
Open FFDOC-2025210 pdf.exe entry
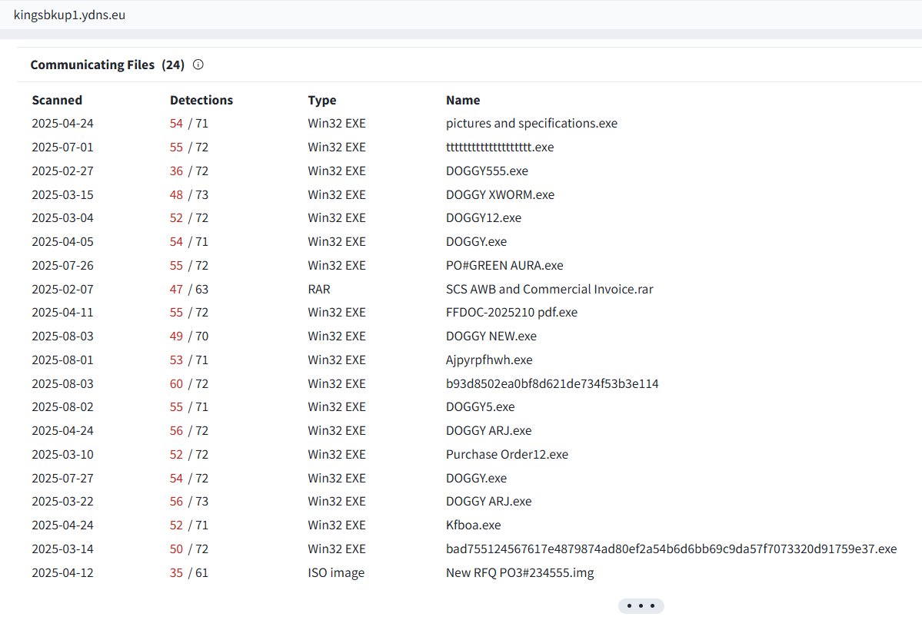click(511, 313)
